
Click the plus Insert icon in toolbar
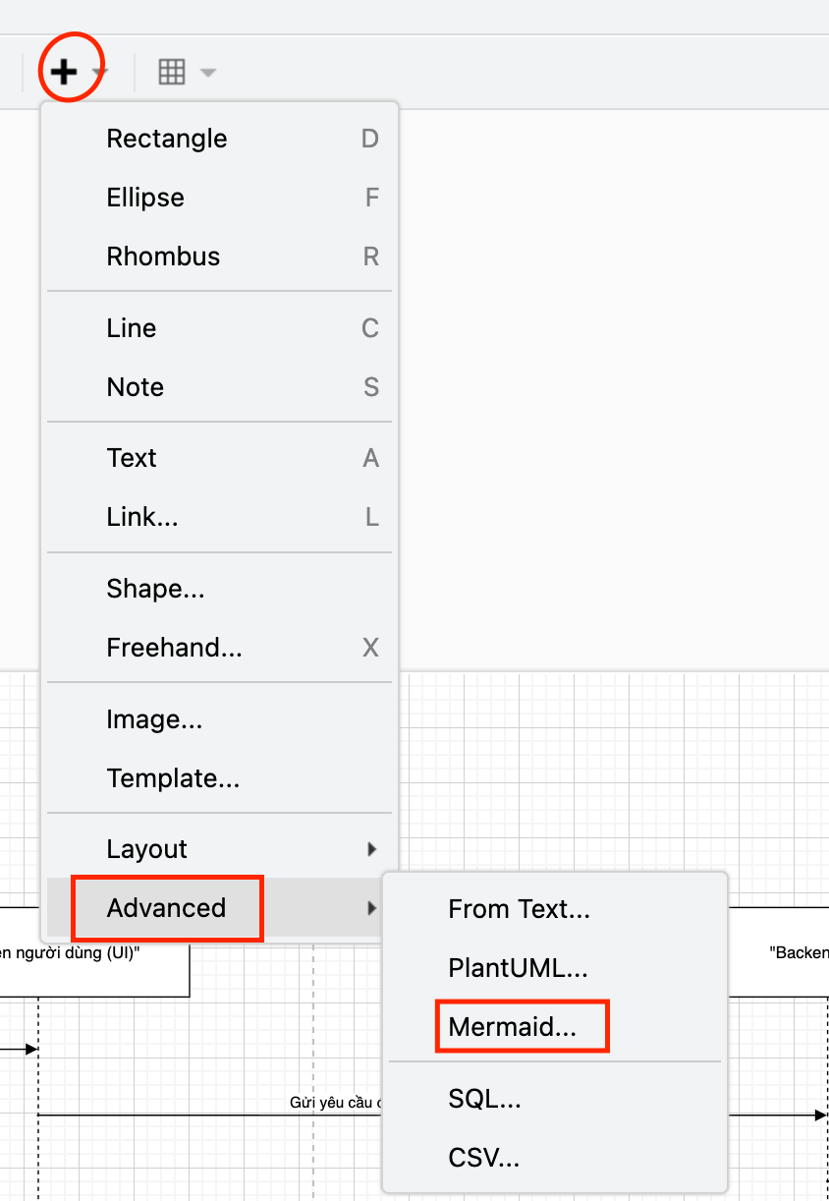coord(64,72)
